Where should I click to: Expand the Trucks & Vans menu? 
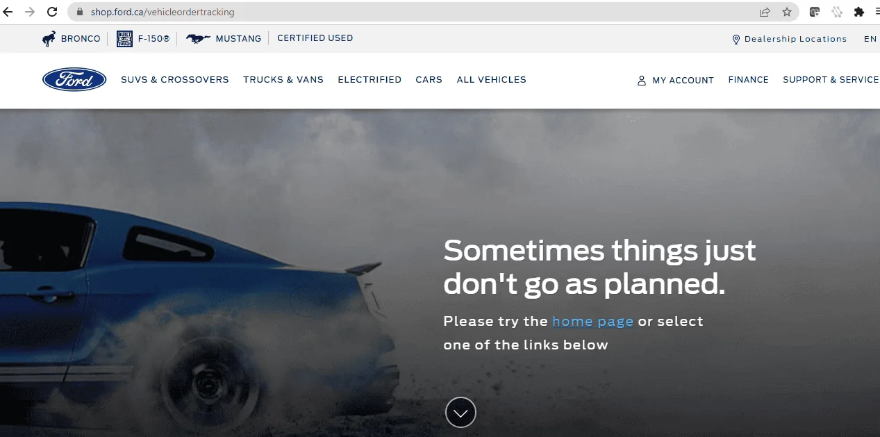[x=283, y=80]
